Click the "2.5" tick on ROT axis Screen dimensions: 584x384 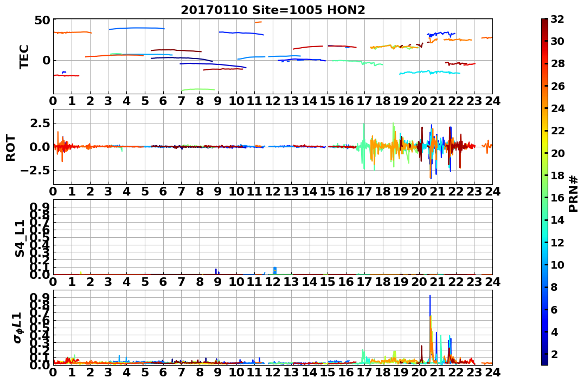[x=40, y=123]
